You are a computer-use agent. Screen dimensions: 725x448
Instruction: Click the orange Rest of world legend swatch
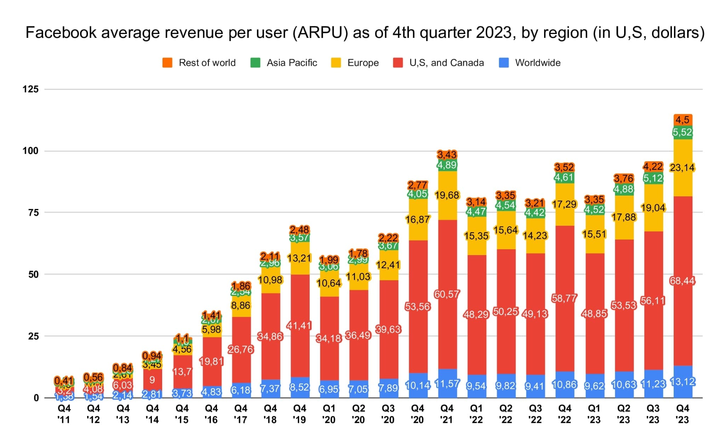click(167, 63)
